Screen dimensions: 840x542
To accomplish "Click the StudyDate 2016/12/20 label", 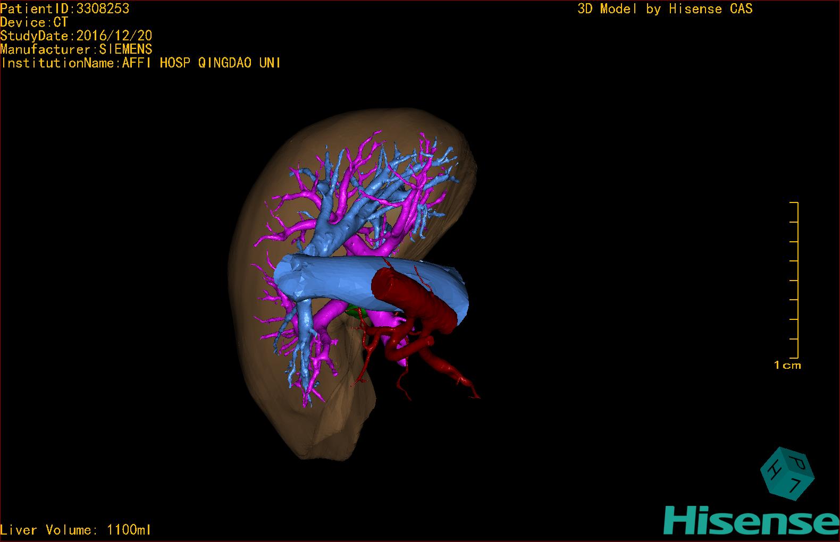I will pos(76,36).
